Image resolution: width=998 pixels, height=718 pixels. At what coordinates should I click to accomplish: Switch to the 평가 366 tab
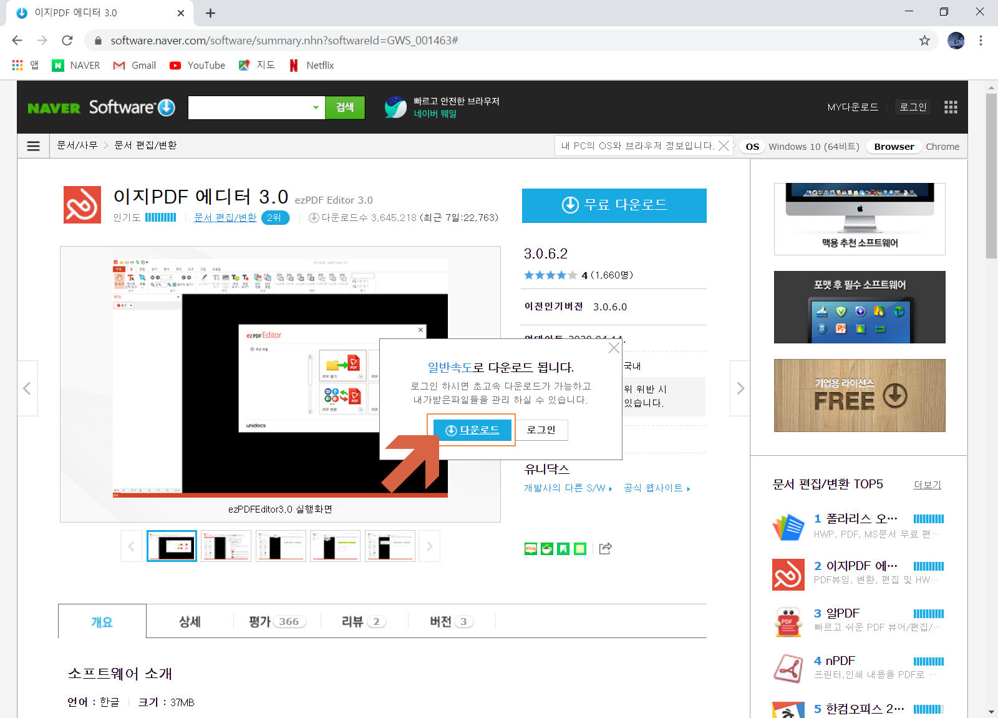(277, 621)
